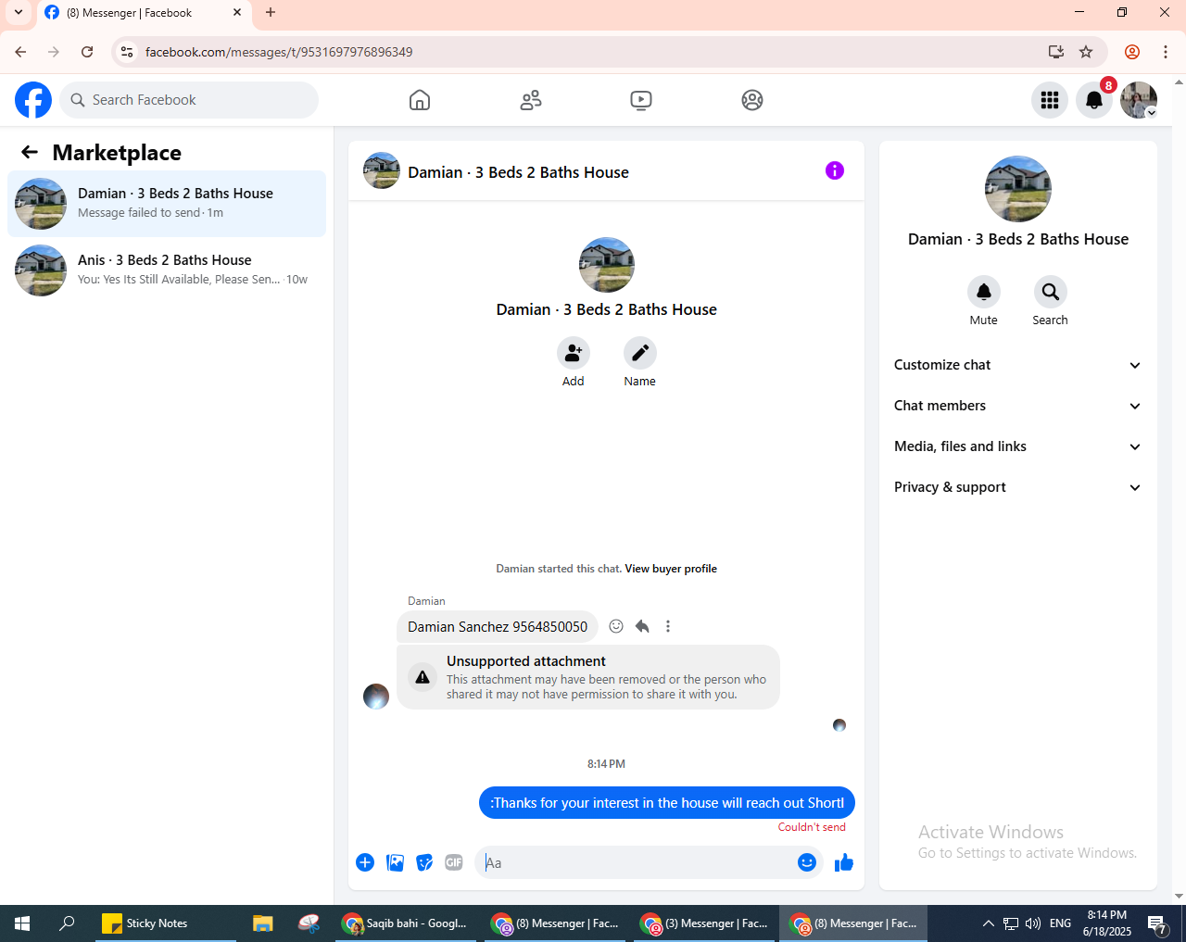Choose a sticker in the composer
Image resolution: width=1186 pixels, height=942 pixels.
tap(424, 862)
